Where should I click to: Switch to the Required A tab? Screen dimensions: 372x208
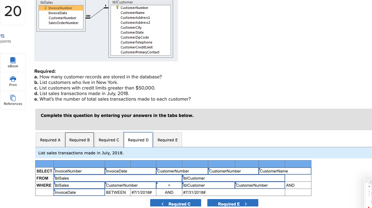pyautogui.click(x=50, y=140)
